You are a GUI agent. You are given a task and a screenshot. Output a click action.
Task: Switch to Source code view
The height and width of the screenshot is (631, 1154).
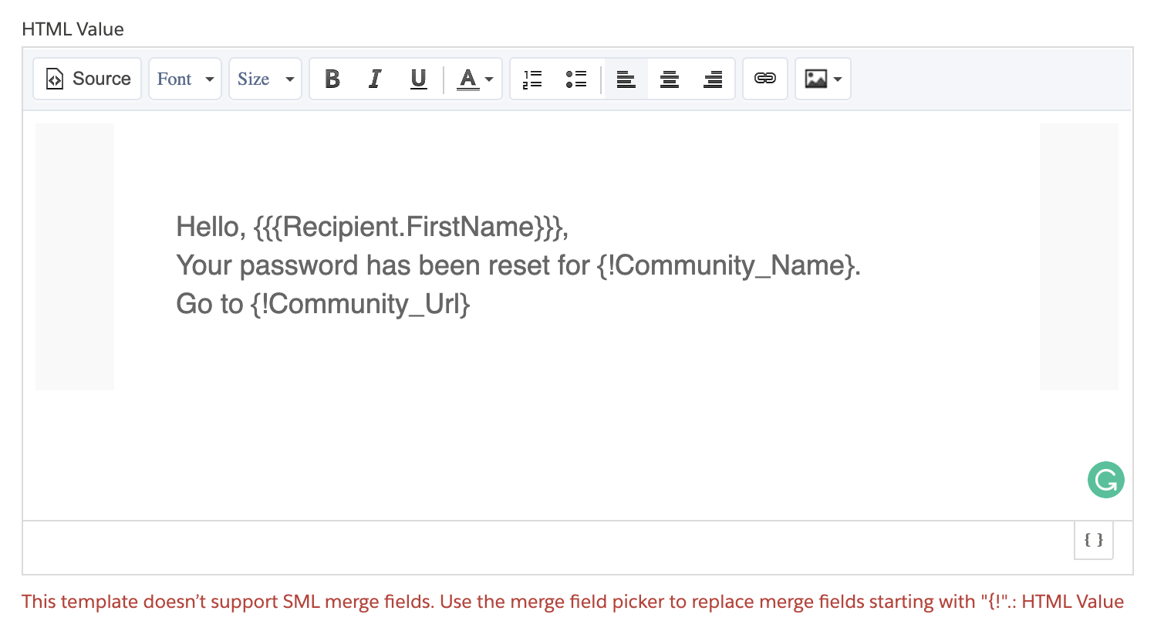[87, 79]
